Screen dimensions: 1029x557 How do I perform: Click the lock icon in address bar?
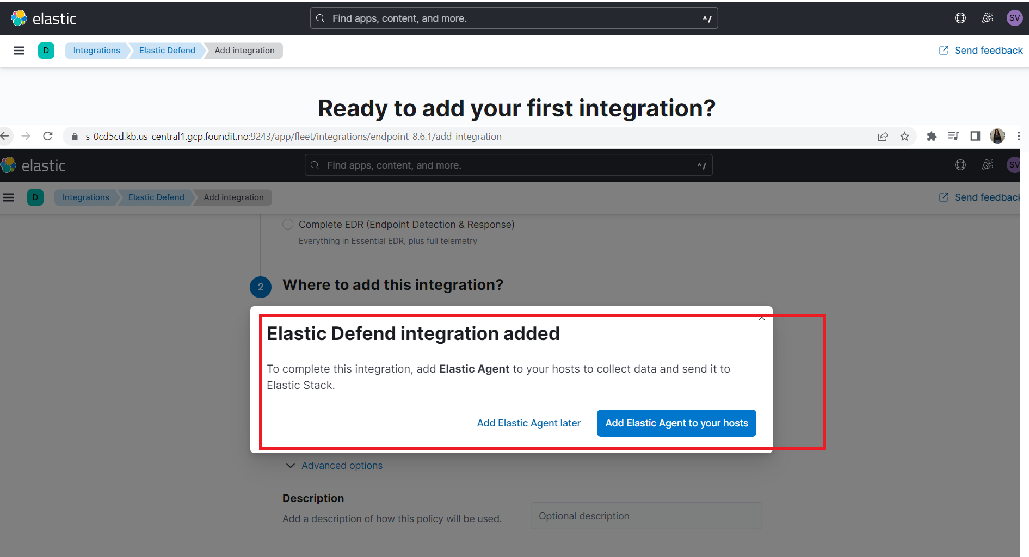(75, 137)
